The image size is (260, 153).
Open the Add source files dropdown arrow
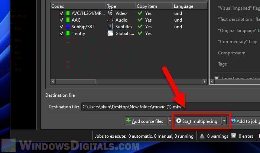(x=170, y=121)
